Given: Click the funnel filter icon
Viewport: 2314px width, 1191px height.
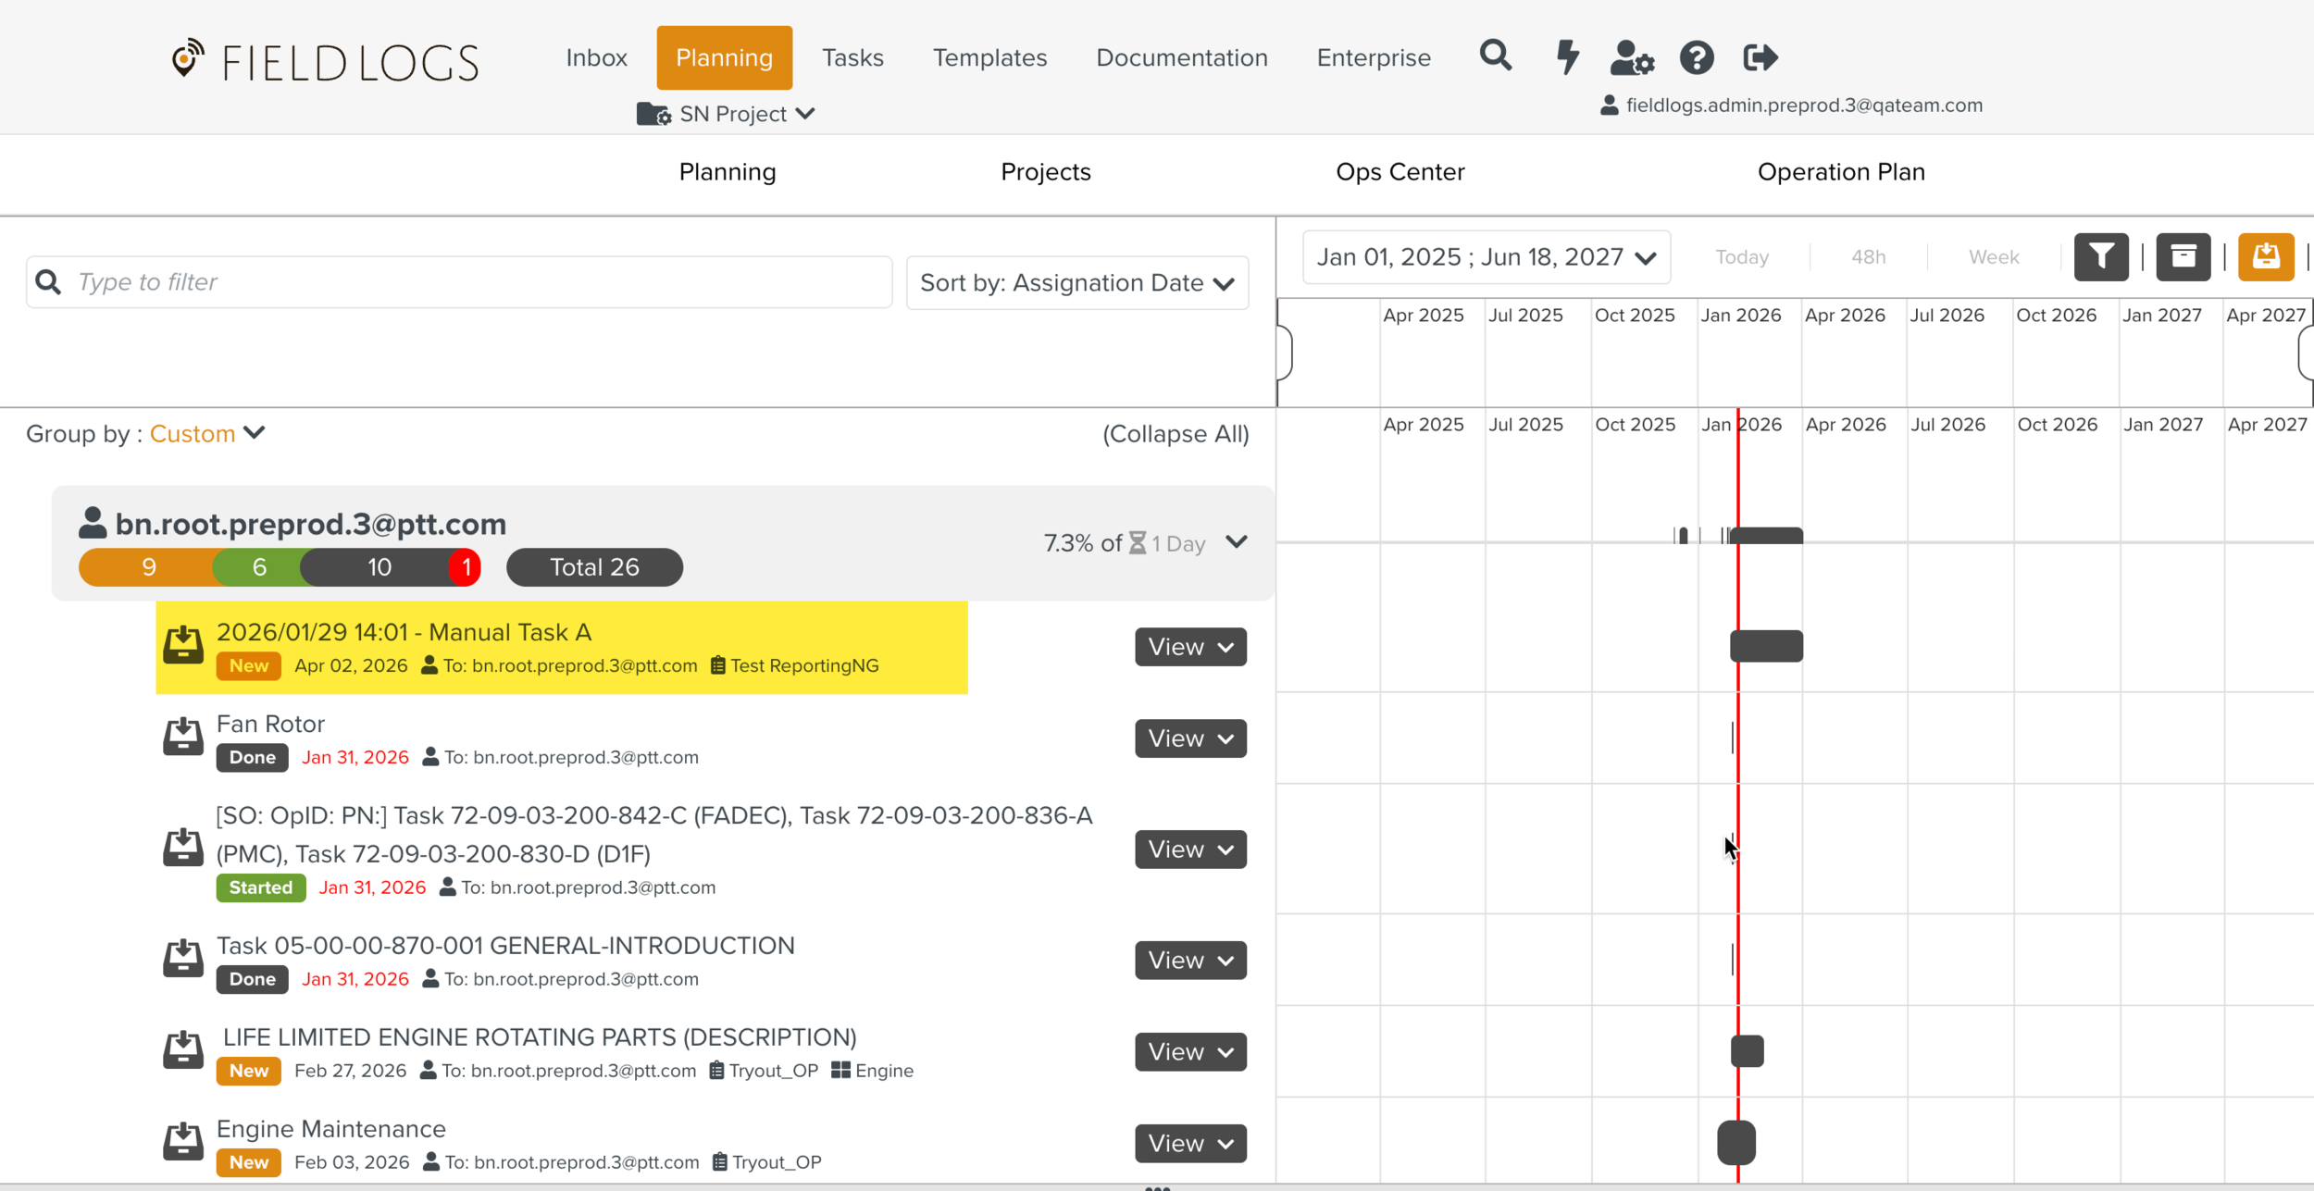Looking at the screenshot, I should pos(2100,256).
